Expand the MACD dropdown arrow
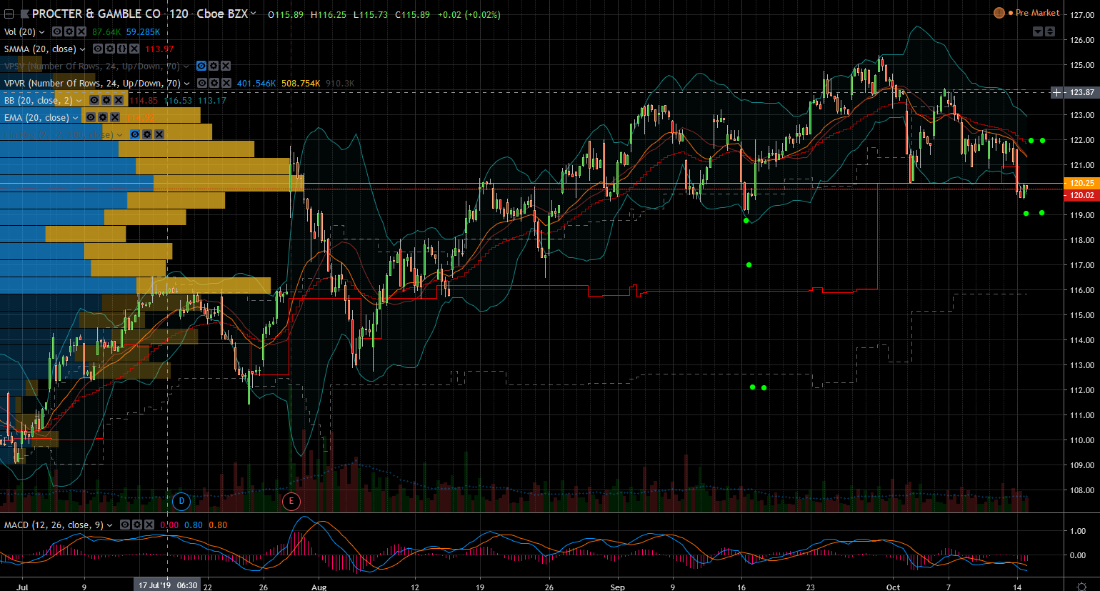The image size is (1100, 591). (110, 525)
